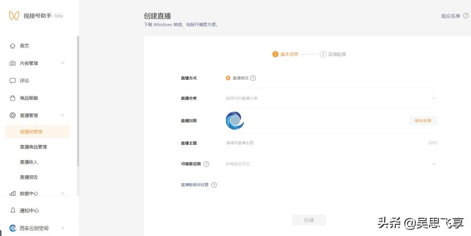Screen dimensions: 471x236
Task: Click the 评论 comment bubble icon
Action: click(12, 80)
